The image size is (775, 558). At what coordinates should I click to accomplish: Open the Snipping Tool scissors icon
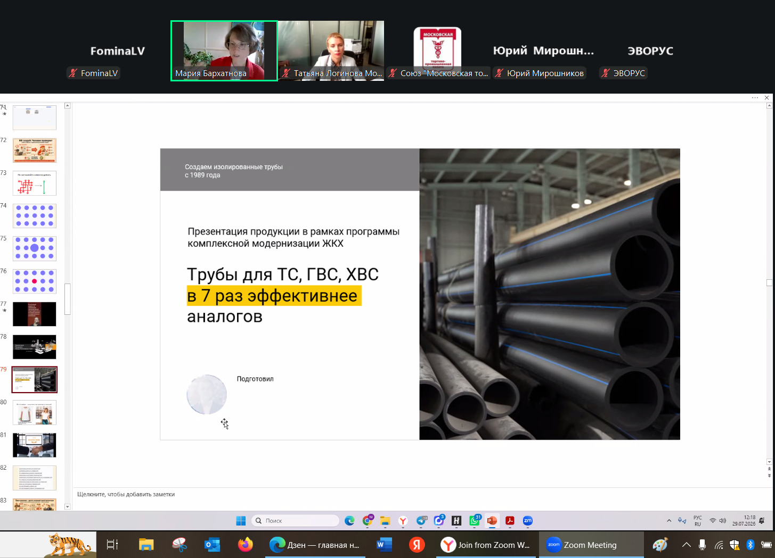[x=180, y=545]
